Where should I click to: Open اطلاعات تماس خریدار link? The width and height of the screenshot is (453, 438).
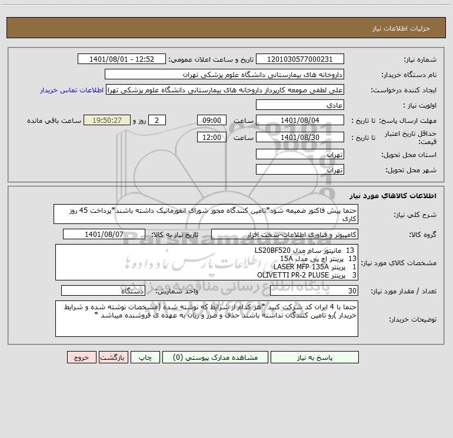point(72,90)
